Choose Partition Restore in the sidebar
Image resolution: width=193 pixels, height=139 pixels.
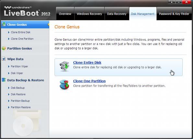click(x=21, y=107)
